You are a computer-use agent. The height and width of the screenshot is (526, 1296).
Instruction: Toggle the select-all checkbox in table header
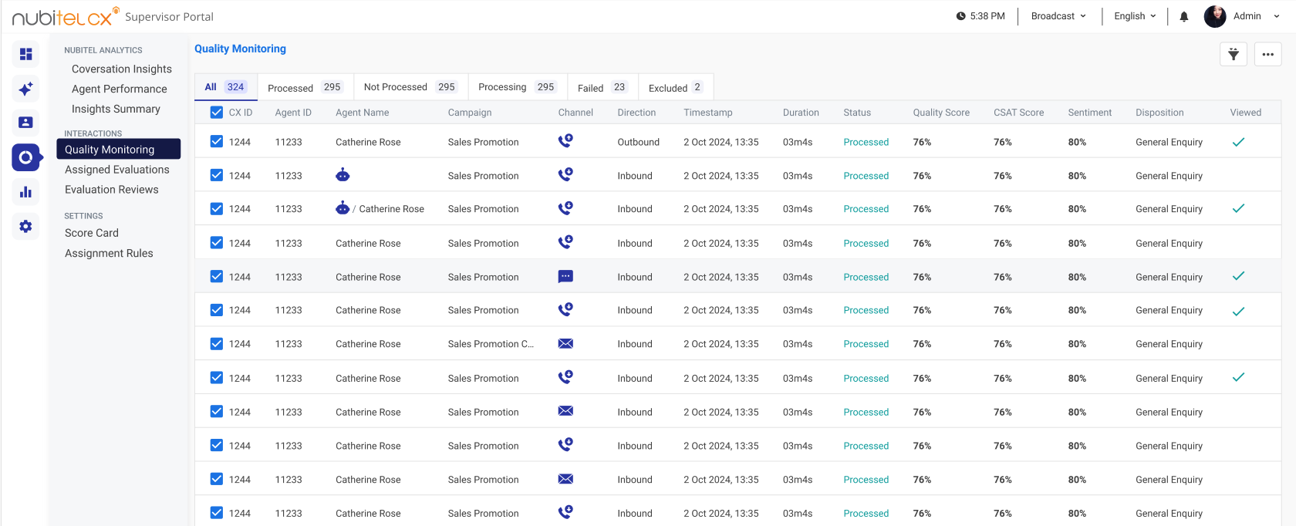[x=217, y=113]
